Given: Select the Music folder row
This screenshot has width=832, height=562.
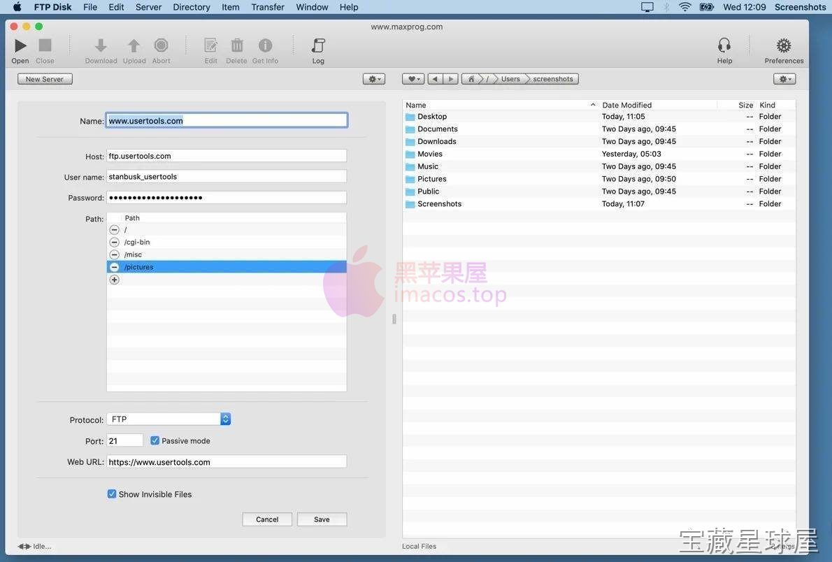Looking at the screenshot, I should click(x=599, y=166).
